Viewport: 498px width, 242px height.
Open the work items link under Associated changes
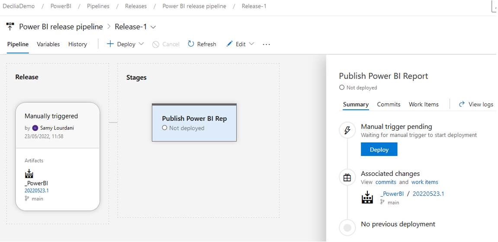pyautogui.click(x=424, y=182)
